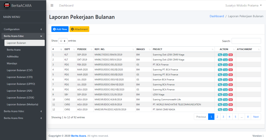Toggle the hamburger sidebar menu icon
The image size is (266, 140).
[x=52, y=5]
